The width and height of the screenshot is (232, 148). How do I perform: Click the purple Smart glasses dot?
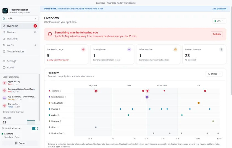(147, 97)
